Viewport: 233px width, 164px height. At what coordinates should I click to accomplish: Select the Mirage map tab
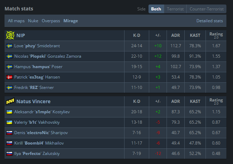pos(71,21)
